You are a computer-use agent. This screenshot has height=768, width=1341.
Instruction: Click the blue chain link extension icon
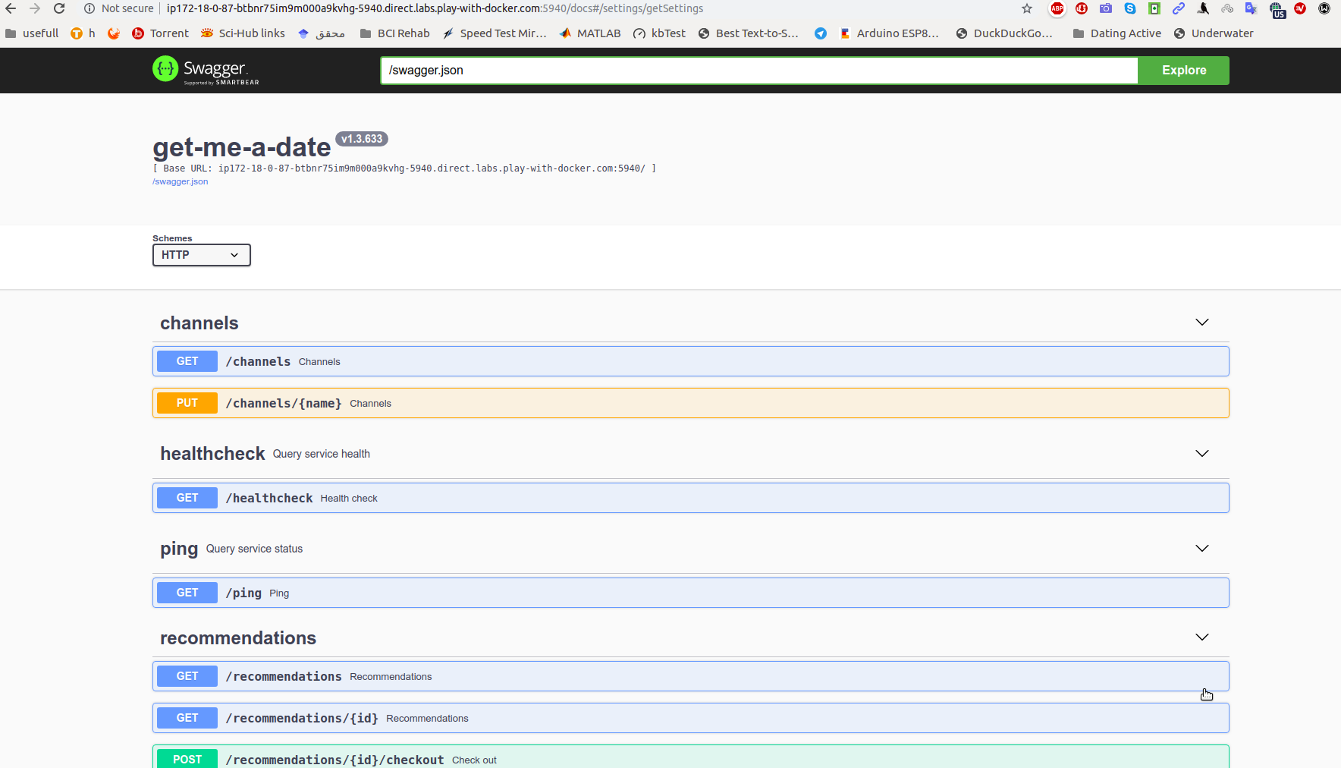coord(1179,8)
